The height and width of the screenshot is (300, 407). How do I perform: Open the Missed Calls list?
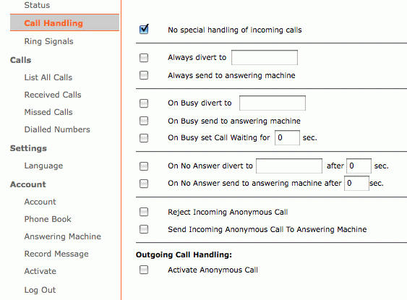click(48, 112)
